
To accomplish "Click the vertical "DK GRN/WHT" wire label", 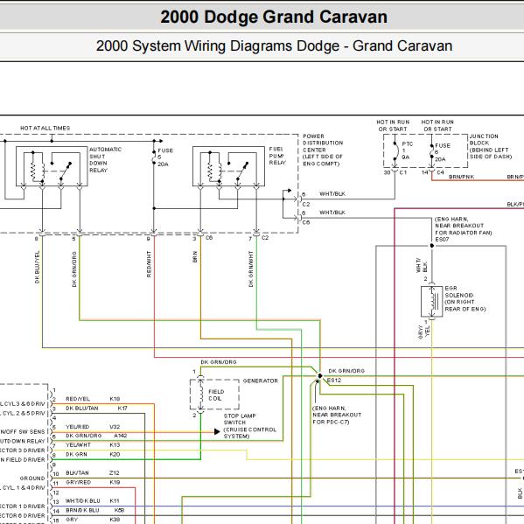I will coord(251,269).
